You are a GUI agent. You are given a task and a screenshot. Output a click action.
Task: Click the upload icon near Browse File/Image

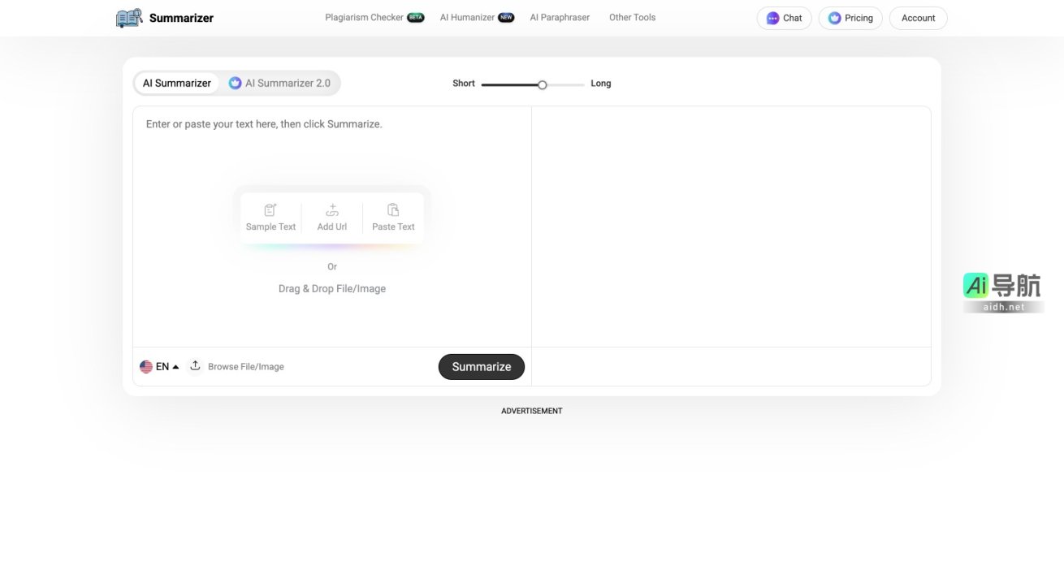pyautogui.click(x=195, y=365)
